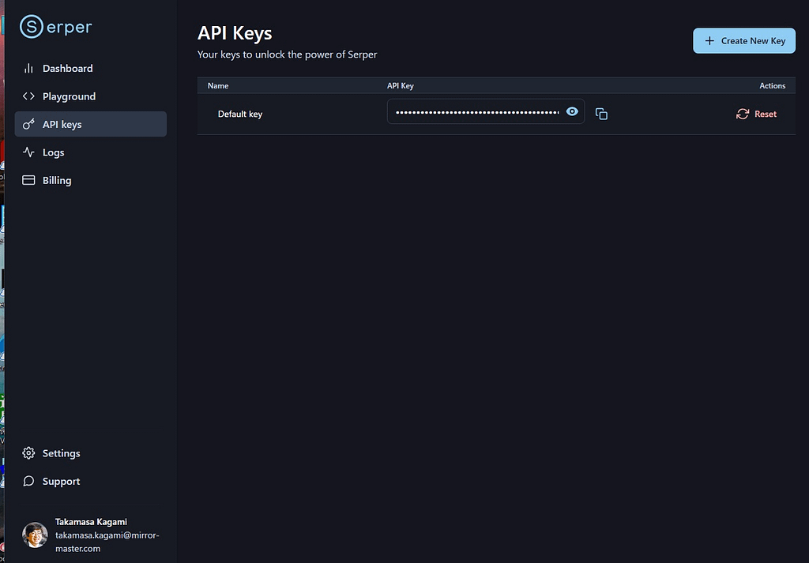Select the Default key name cell
The image size is (809, 563).
point(240,114)
